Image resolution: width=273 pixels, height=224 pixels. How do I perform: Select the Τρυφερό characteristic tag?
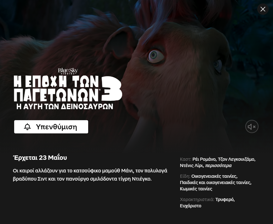pyautogui.click(x=225, y=200)
